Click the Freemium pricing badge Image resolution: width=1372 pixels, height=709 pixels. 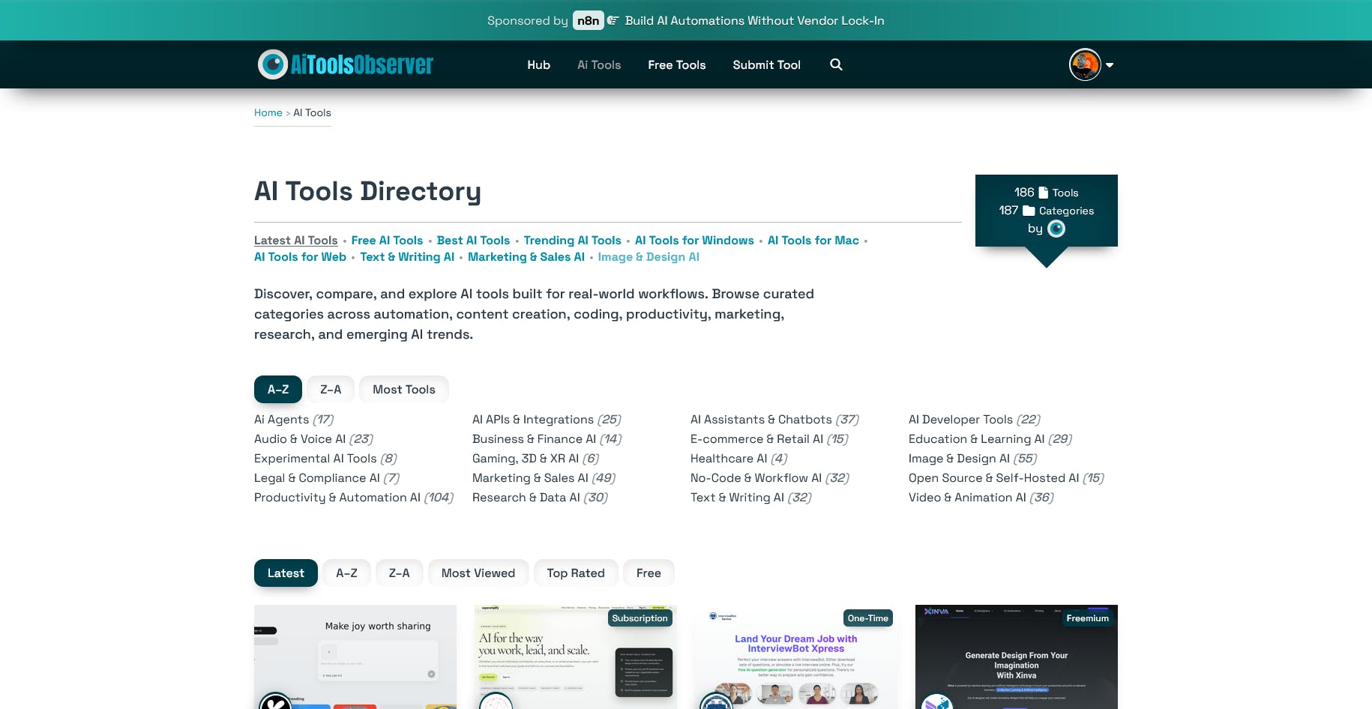(1087, 618)
